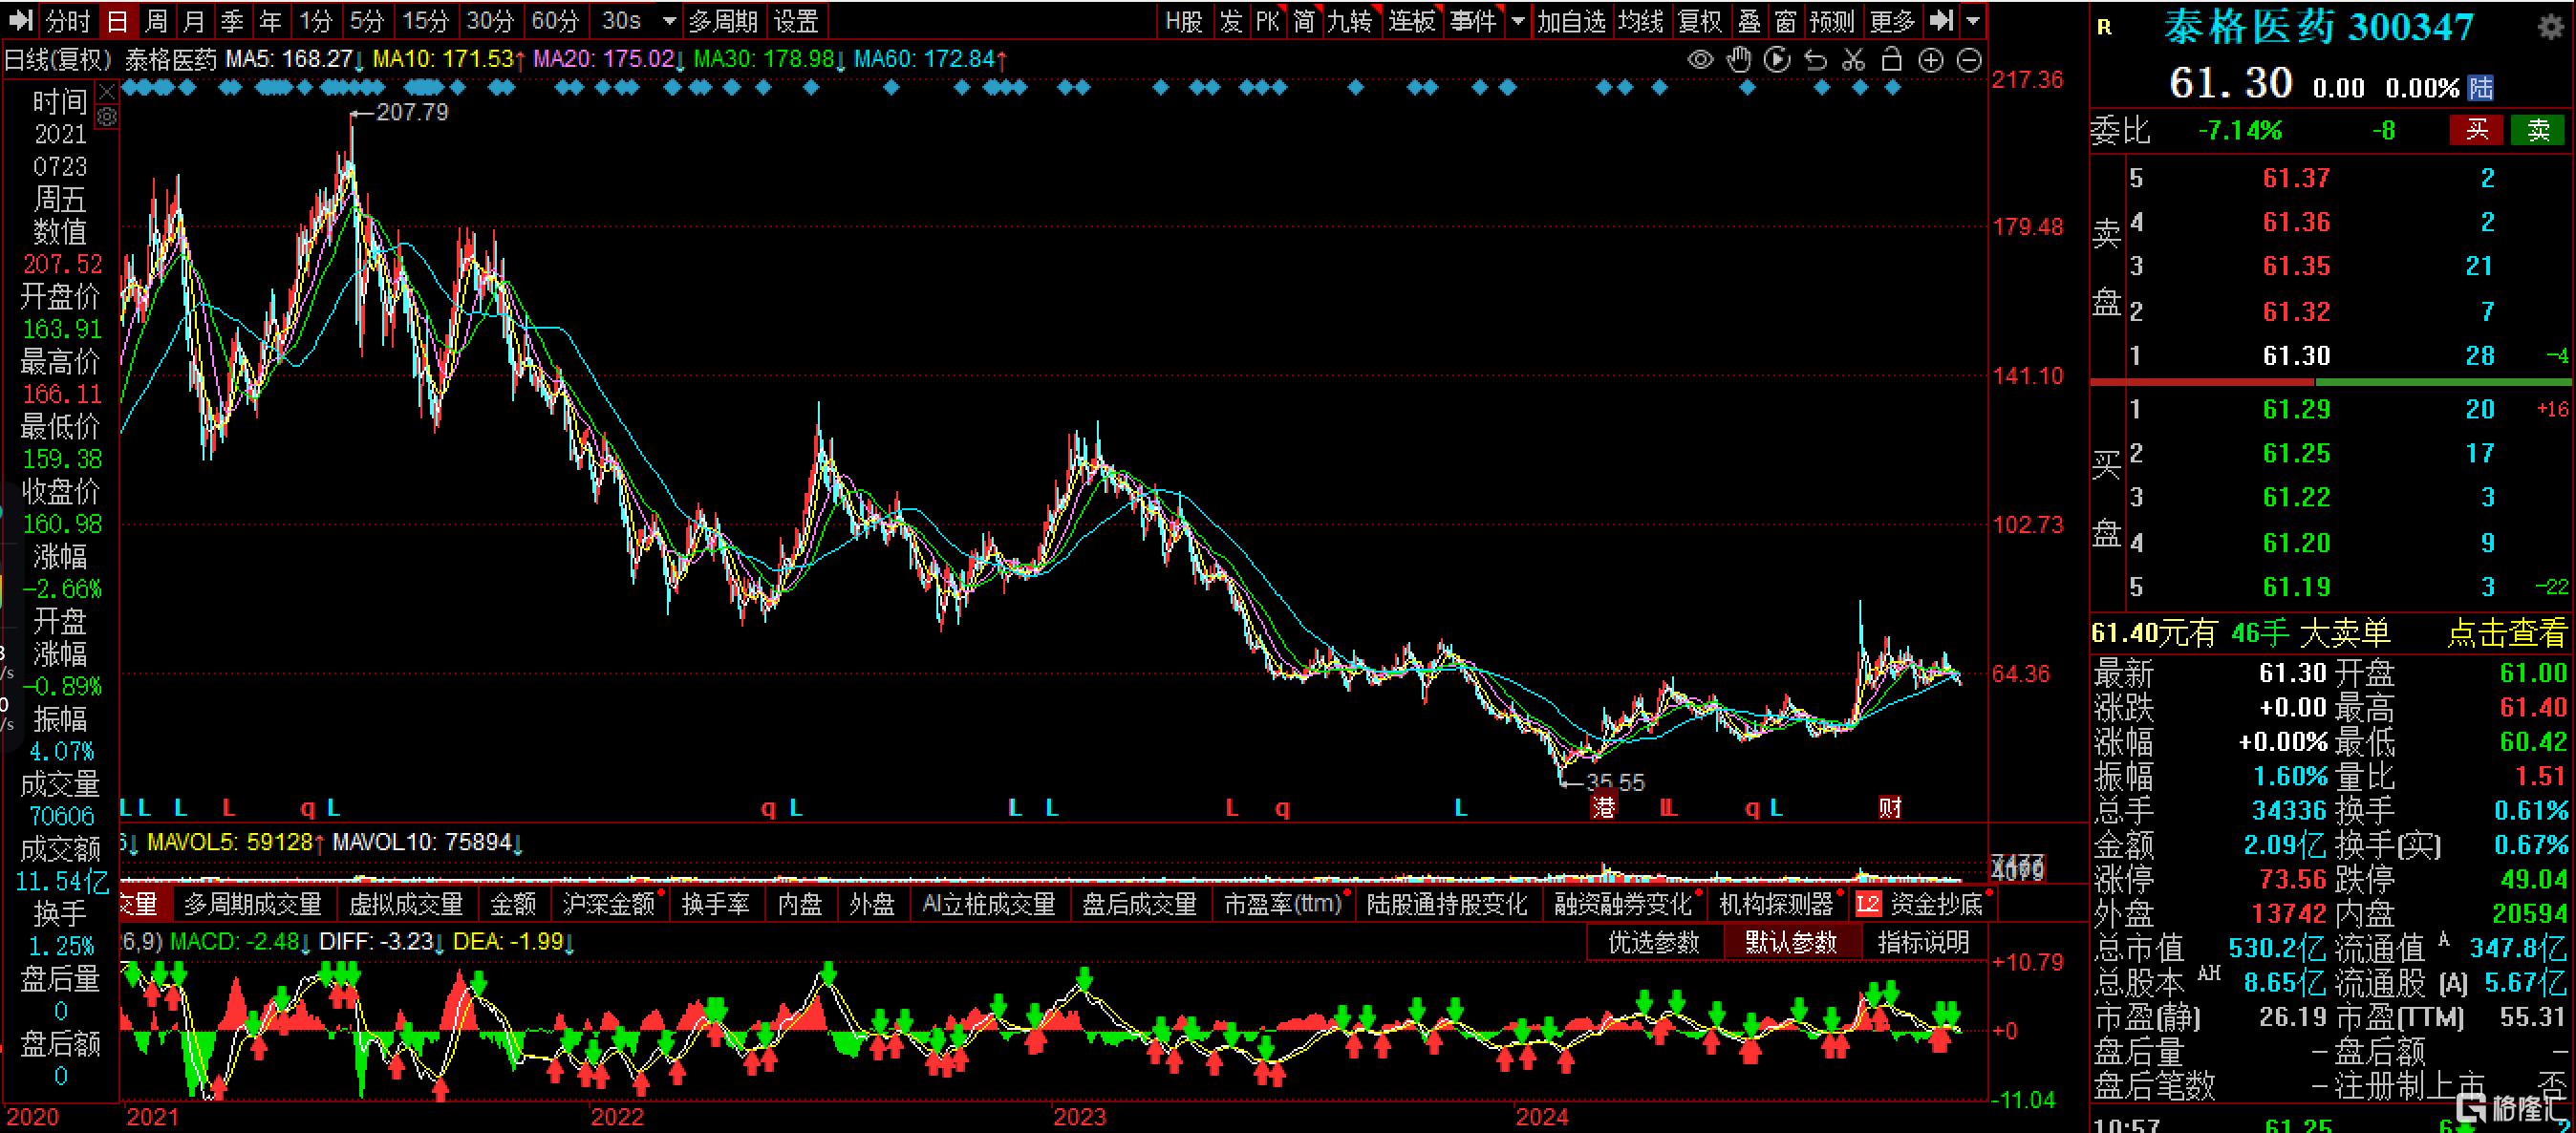Zoom in with the plus circle icon
2576x1133 pixels.
click(1930, 60)
